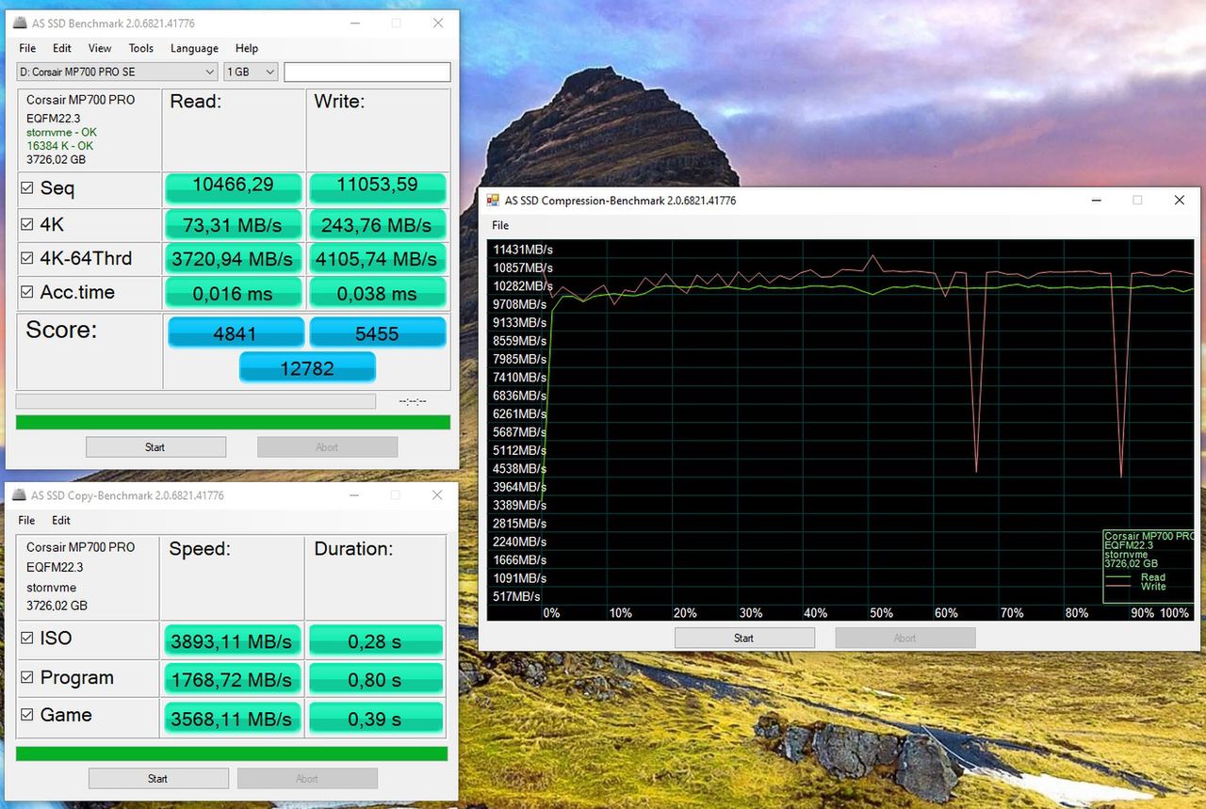Screen dimensions: 1206x809
Task: Click the 16384 K - OK alignment text
Action: coord(59,146)
